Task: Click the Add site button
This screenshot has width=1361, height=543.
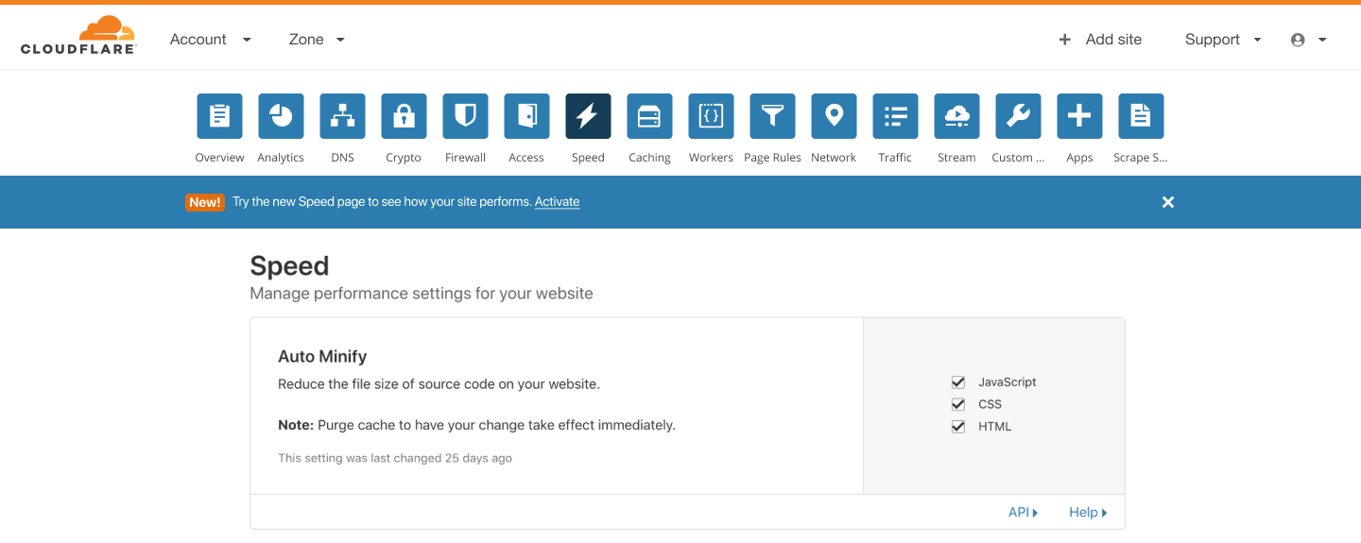Action: [x=1100, y=40]
